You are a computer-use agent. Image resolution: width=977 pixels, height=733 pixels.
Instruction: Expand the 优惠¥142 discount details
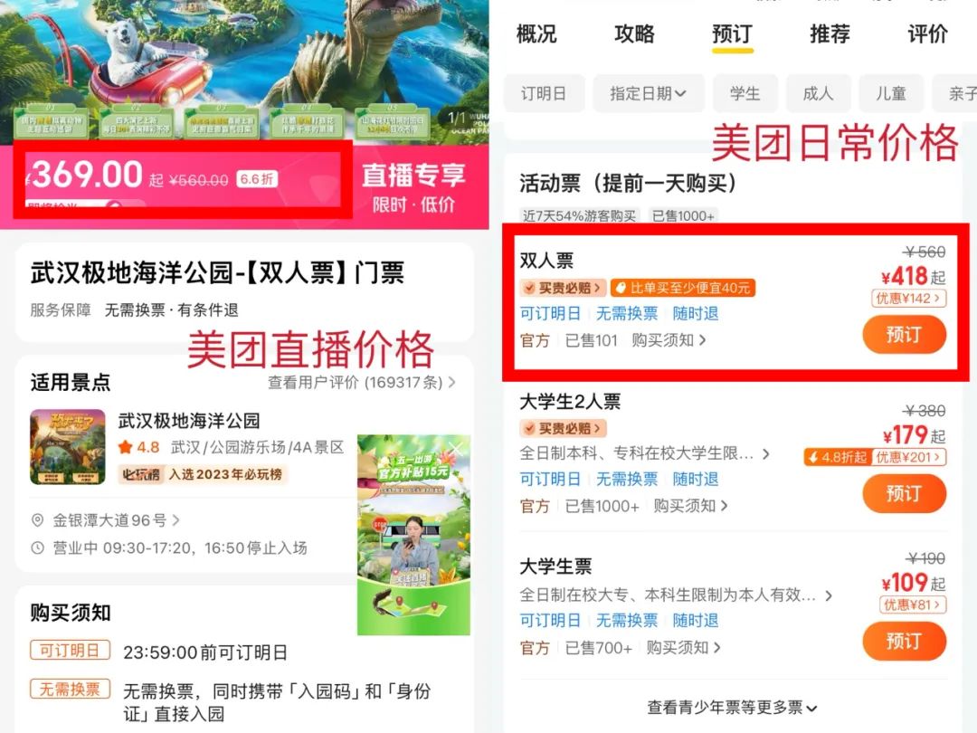tap(908, 298)
